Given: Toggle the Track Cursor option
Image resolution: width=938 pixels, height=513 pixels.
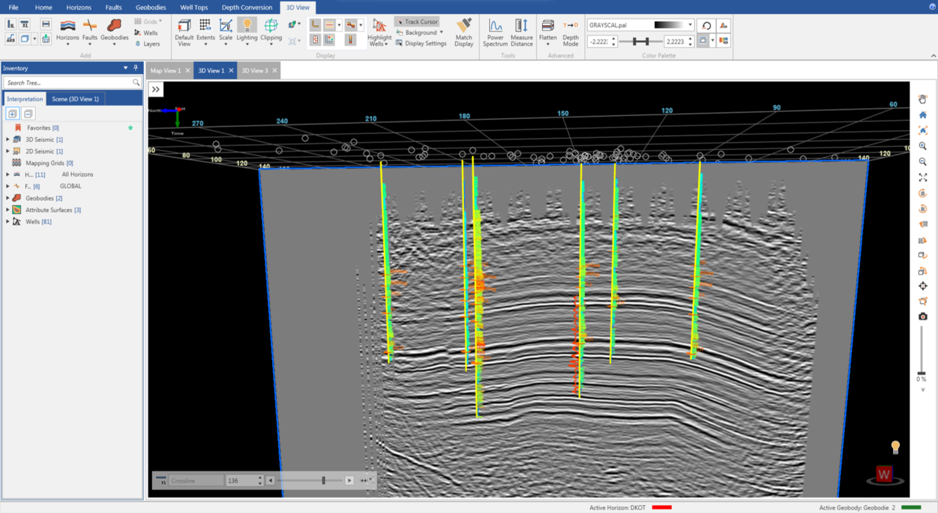Looking at the screenshot, I should (417, 22).
